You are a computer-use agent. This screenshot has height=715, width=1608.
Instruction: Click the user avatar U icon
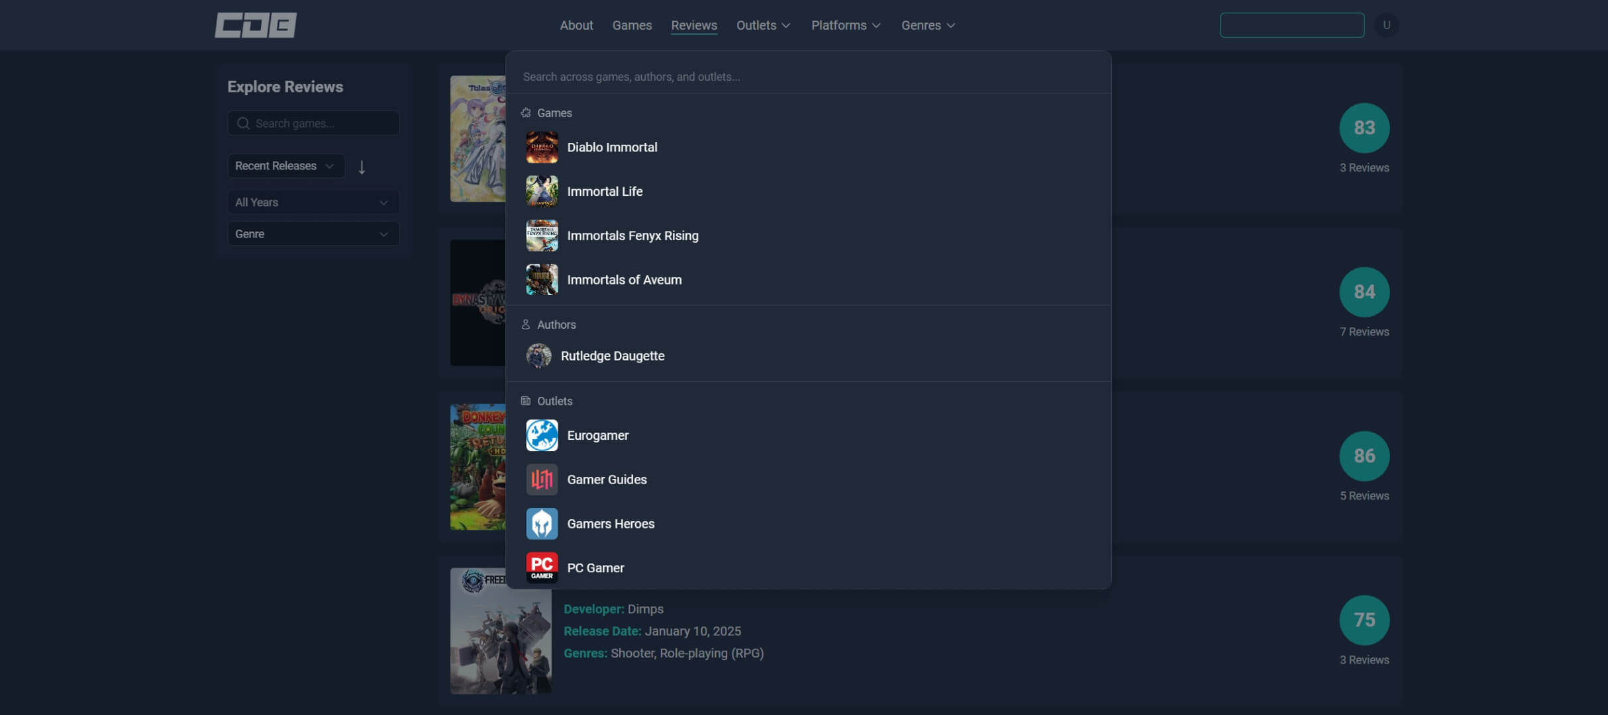coord(1386,25)
